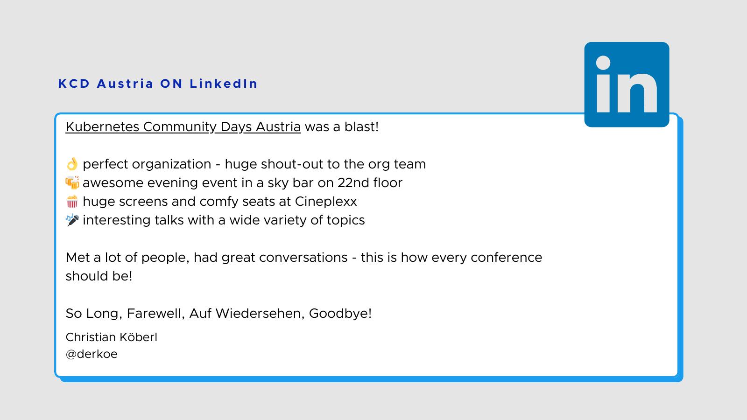The image size is (747, 420).
Task: Click the OK hand emoji
Action: click(x=72, y=164)
